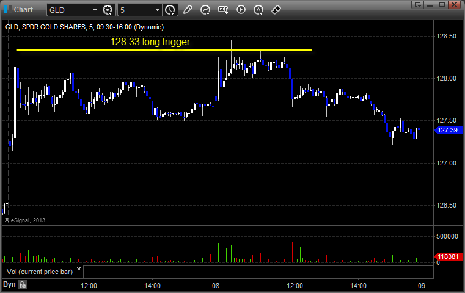Image resolution: width=465 pixels, height=293 pixels.
Task: Select the pencil drawing tool
Action: (x=188, y=10)
